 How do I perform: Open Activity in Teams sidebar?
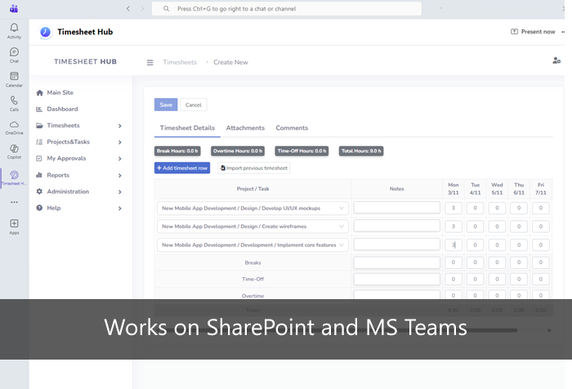click(14, 30)
